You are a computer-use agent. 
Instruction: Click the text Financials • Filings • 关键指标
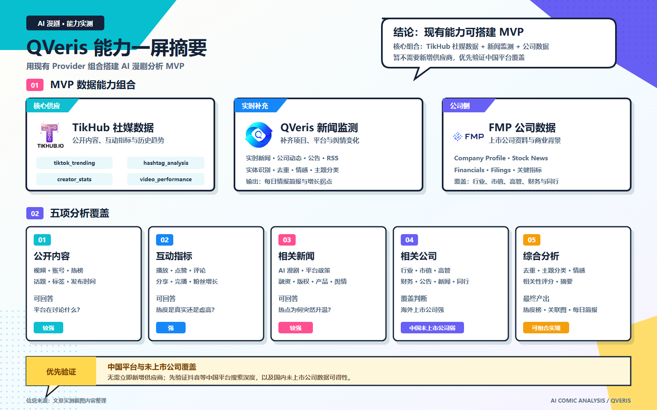(x=498, y=170)
